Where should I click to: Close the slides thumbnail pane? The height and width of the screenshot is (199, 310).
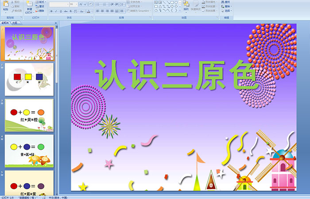[x=56, y=23]
